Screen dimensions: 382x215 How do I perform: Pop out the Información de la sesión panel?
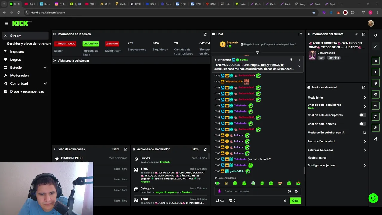pos(205,34)
